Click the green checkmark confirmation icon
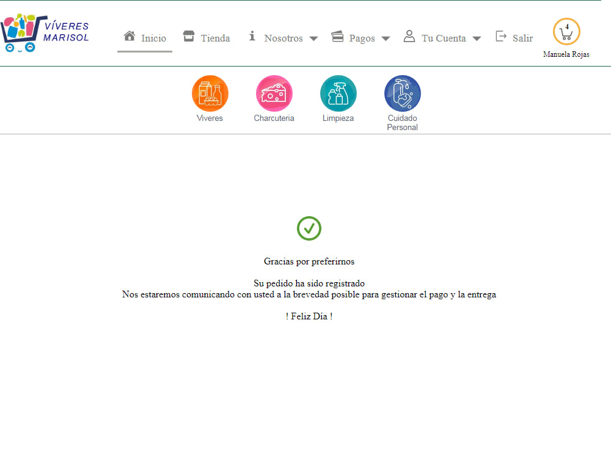 [309, 228]
